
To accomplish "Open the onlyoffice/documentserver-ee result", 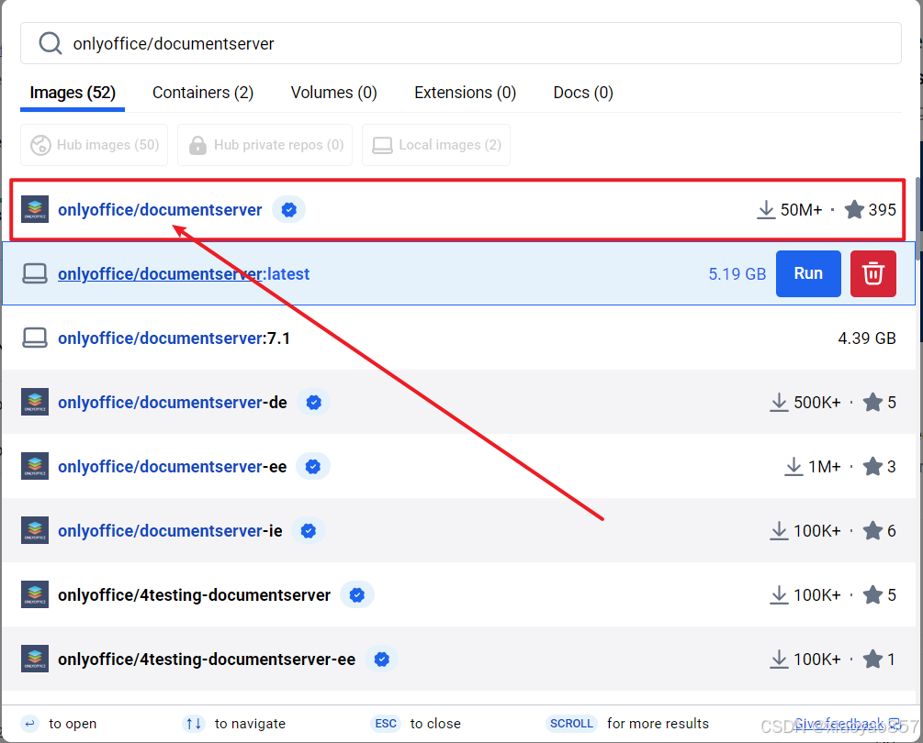I will pyautogui.click(x=172, y=466).
